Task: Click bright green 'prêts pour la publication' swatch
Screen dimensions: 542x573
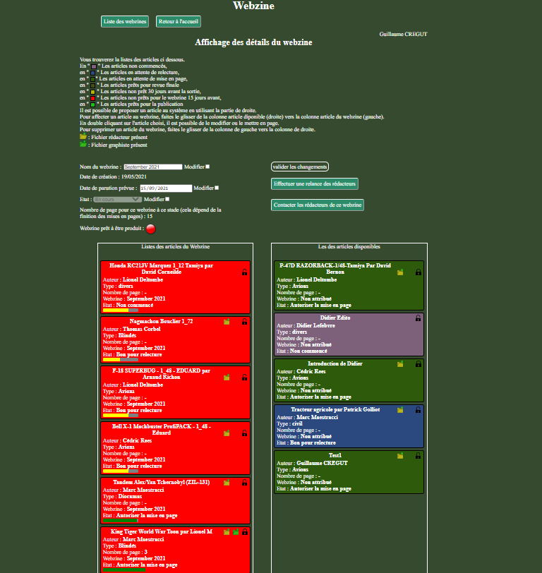Action: tap(93, 104)
